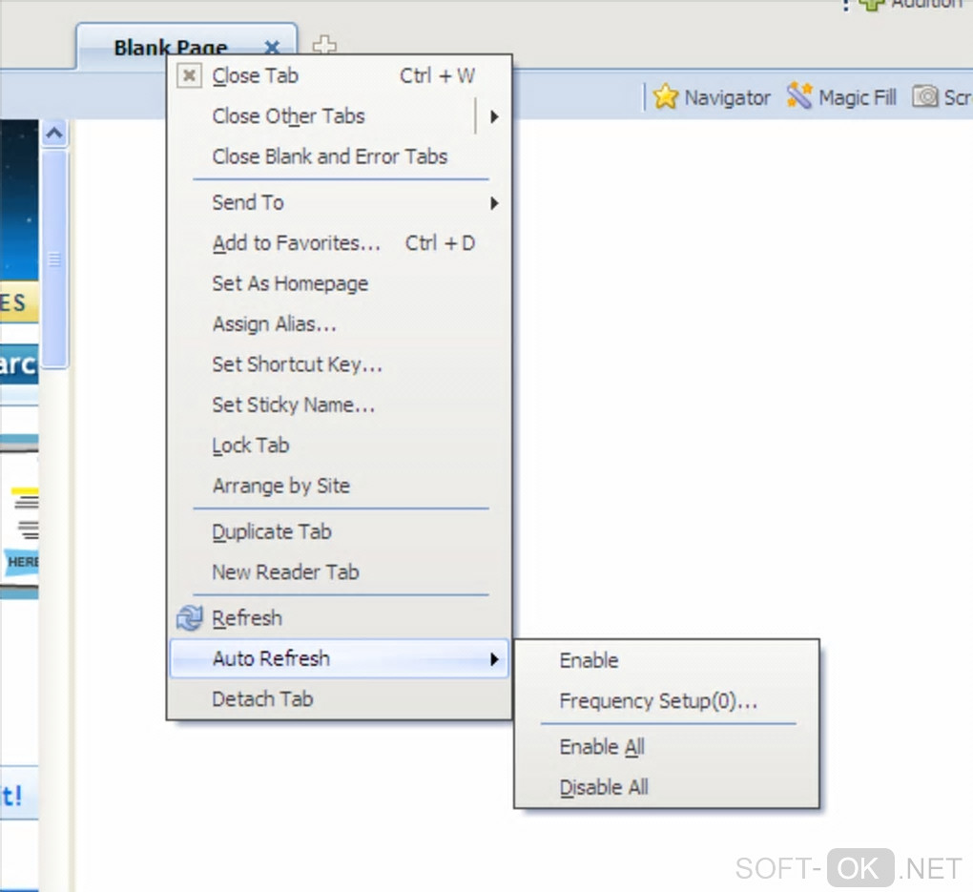Select Disable All in submenu

(667, 787)
